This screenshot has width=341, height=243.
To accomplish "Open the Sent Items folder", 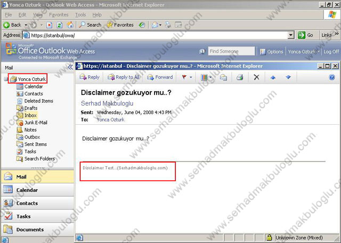I will tap(31, 144).
